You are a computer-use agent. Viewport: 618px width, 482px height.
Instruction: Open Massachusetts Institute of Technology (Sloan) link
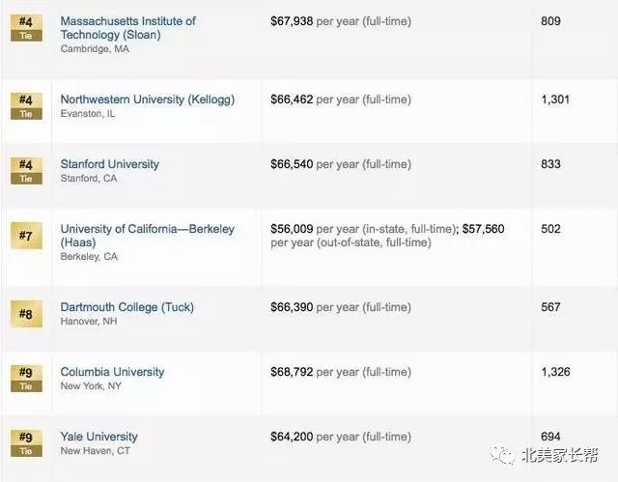pos(128,28)
